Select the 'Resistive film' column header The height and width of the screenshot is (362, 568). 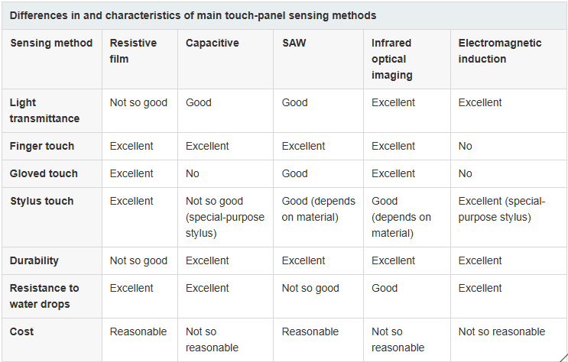coord(135,51)
